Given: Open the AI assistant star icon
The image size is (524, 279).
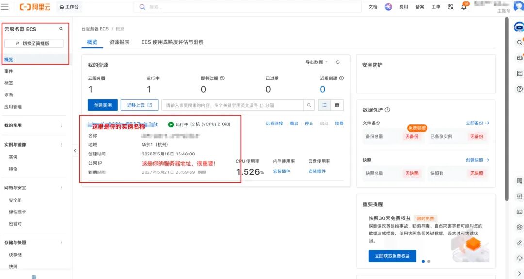Looking at the screenshot, I should [x=388, y=7].
